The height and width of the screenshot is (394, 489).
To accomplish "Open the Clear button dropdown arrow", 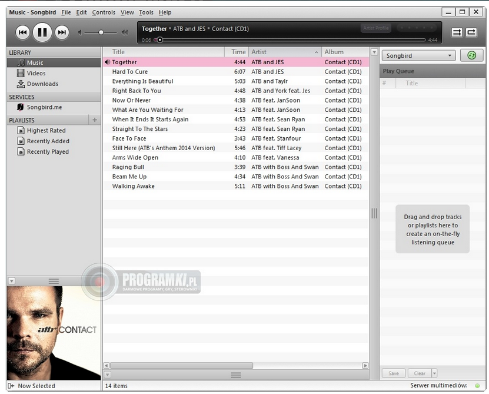I will click(434, 373).
